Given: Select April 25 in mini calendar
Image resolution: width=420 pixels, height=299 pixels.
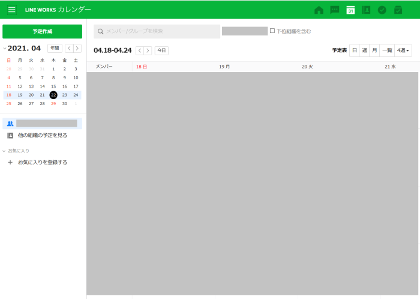Looking at the screenshot, I should pyautogui.click(x=9, y=104).
